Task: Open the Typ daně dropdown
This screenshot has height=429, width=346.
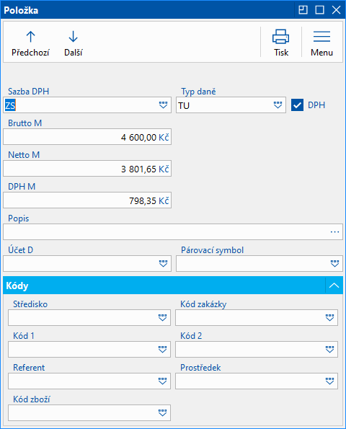Action: tap(278, 105)
